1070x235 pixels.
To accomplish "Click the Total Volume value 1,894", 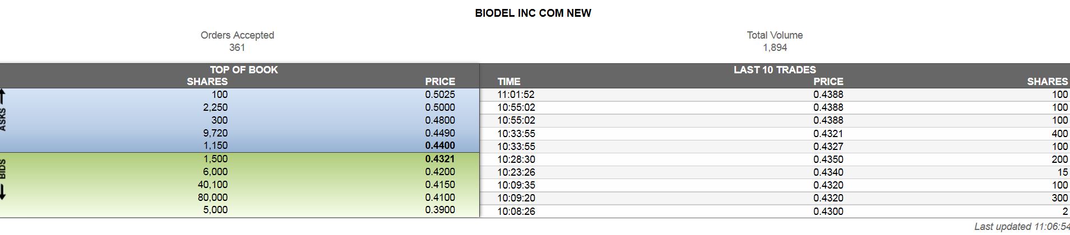I will (775, 48).
